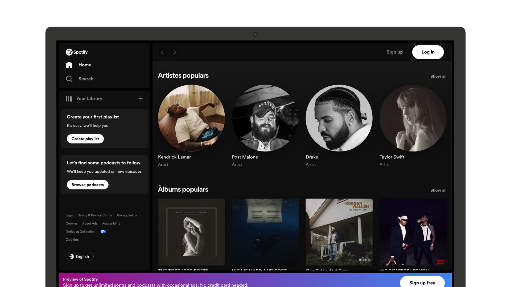511x287 pixels.
Task: Open the Safety & Privacy Center link
Action: 95,215
